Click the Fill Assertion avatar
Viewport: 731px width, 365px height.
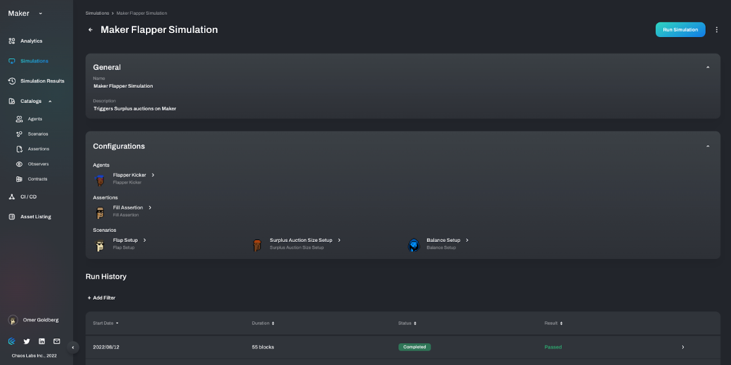(x=100, y=212)
